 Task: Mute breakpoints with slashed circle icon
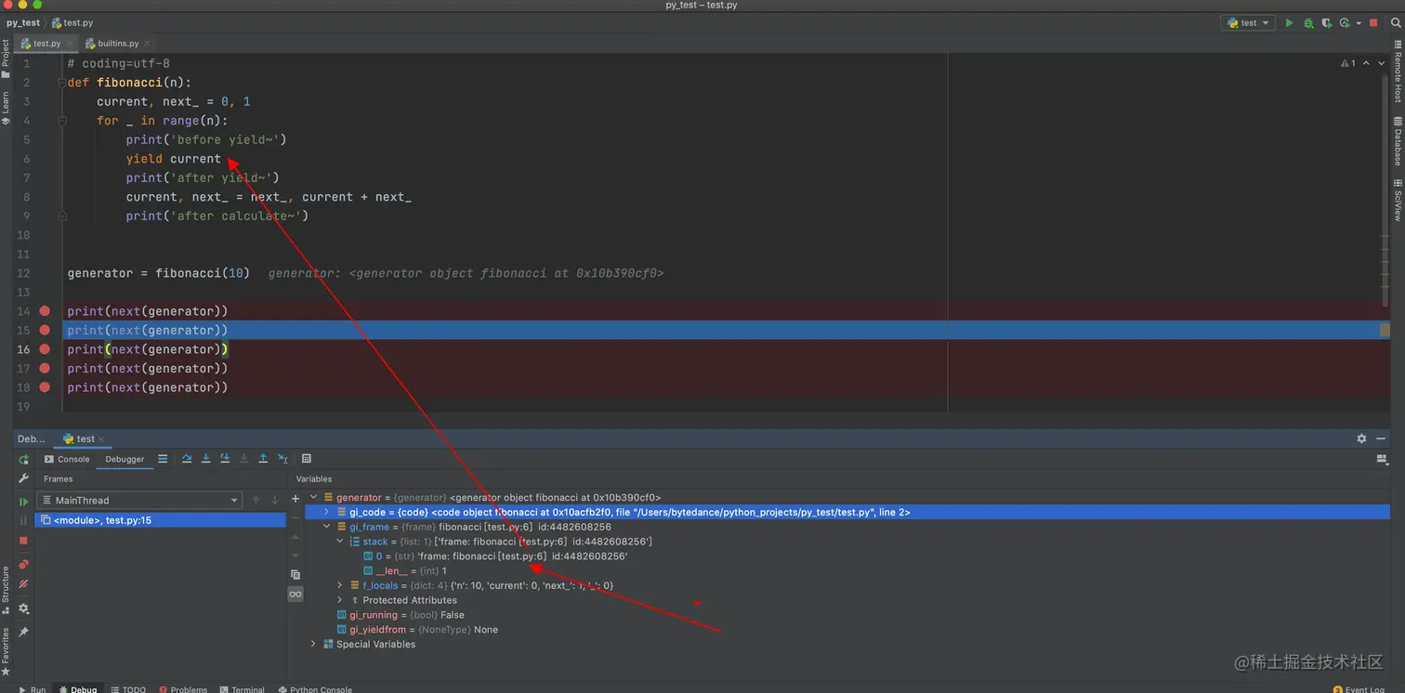[24, 584]
